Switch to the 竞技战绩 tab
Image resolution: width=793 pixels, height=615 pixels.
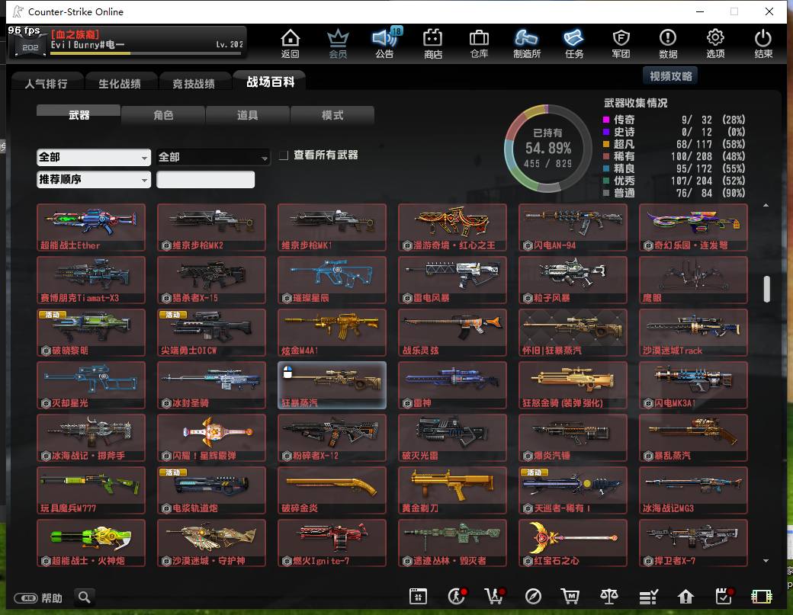[x=194, y=83]
